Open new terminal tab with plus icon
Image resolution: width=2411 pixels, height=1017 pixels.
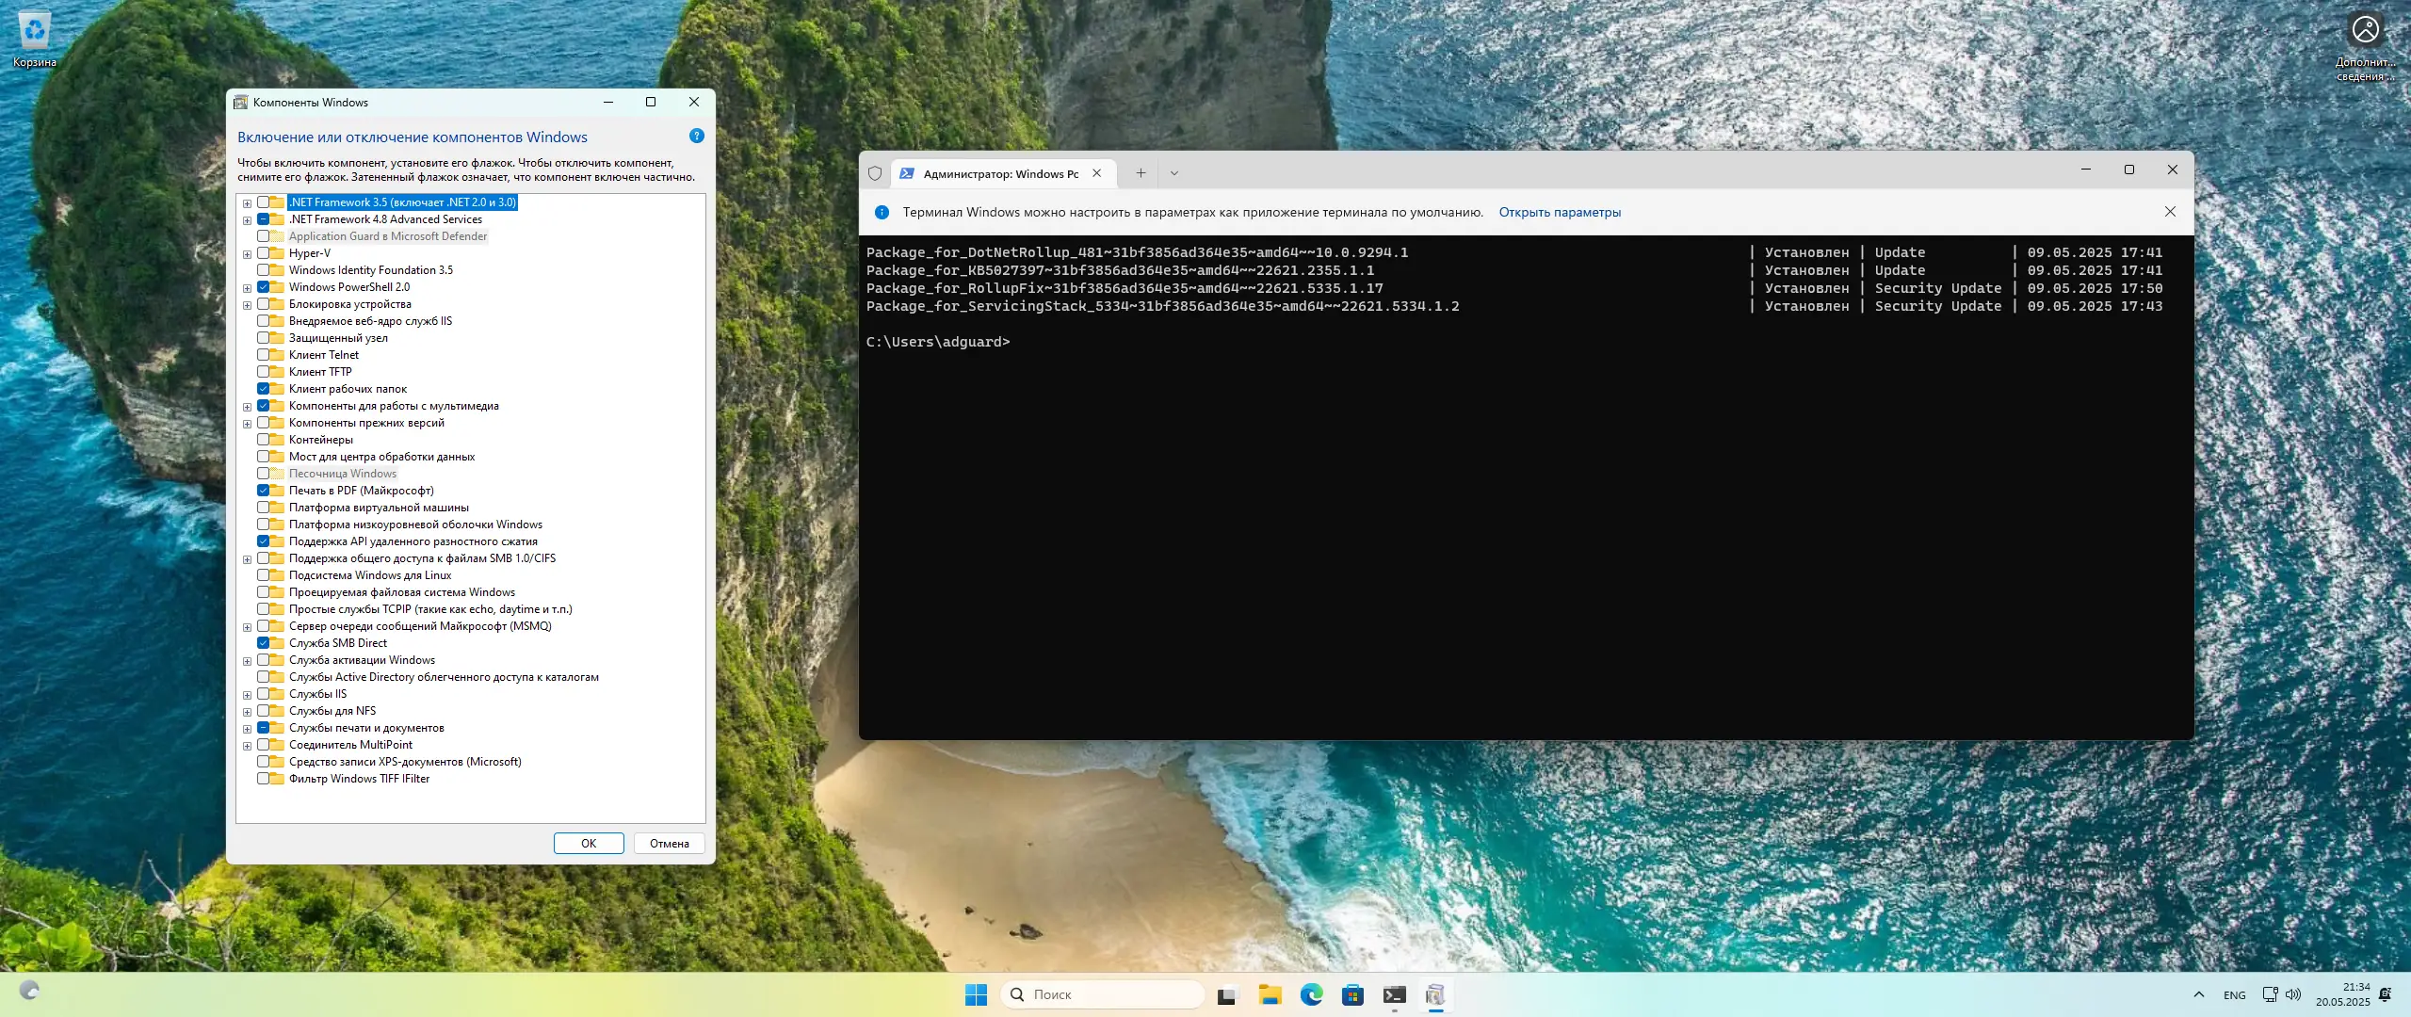[x=1141, y=173]
